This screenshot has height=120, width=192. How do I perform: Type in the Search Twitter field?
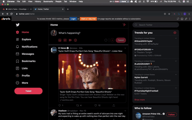coord(157,25)
